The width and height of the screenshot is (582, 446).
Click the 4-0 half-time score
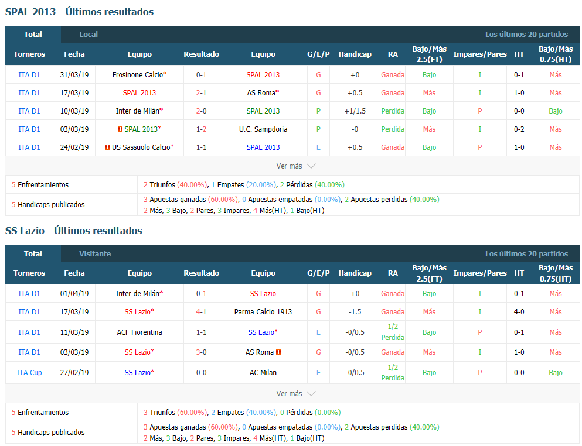point(519,312)
